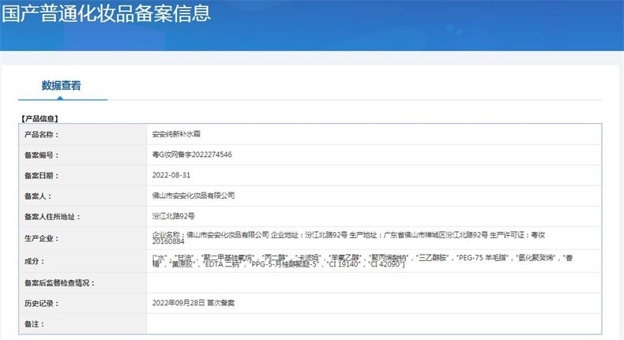The height and width of the screenshot is (340, 624).
Task: Select record number 粤G妆网备字2022274546
Action: pos(192,155)
